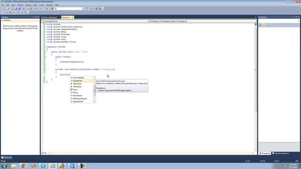Toggle auto-hide pin on Toolbox panel
The image size is (301, 169).
[x=36, y=17]
